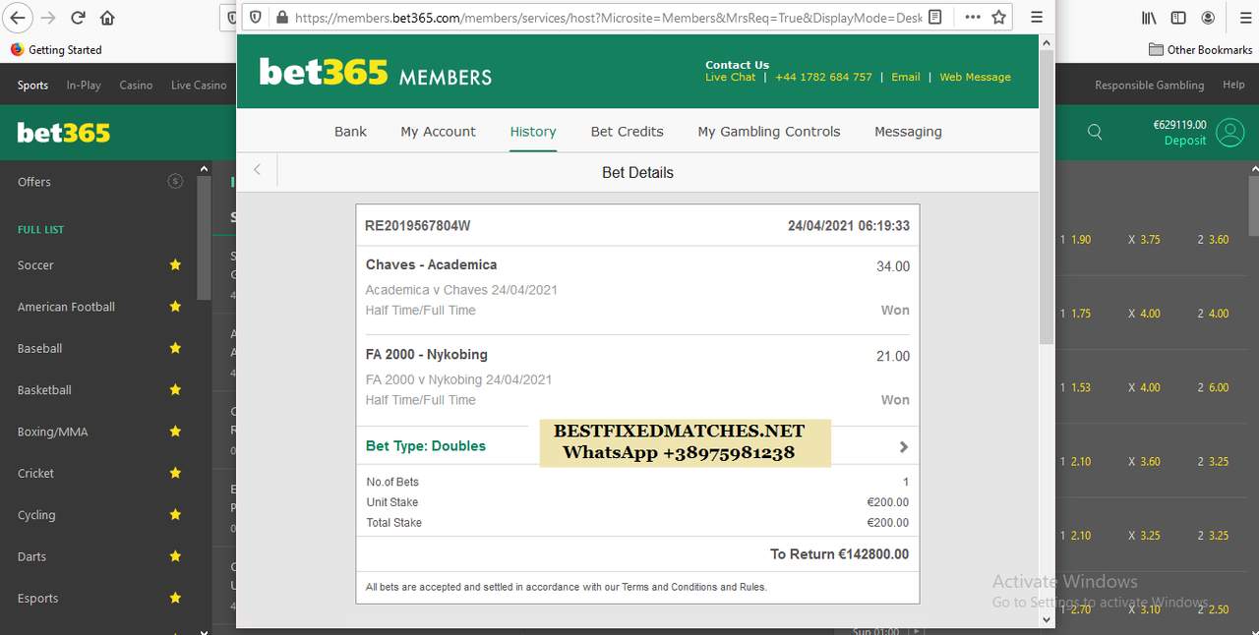Select Soccer in the full list
This screenshot has width=1259, height=635.
(x=35, y=265)
